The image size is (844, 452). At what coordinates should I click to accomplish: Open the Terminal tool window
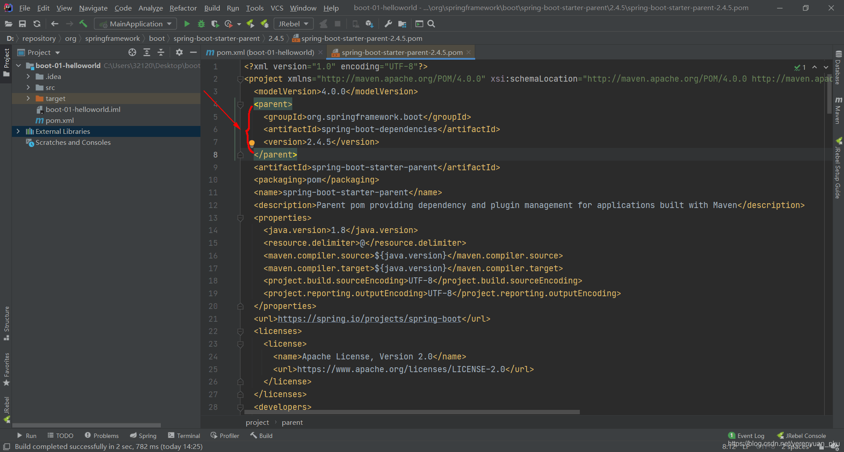click(x=184, y=436)
